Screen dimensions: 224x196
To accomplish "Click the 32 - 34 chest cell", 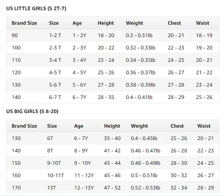I will 179,188.
